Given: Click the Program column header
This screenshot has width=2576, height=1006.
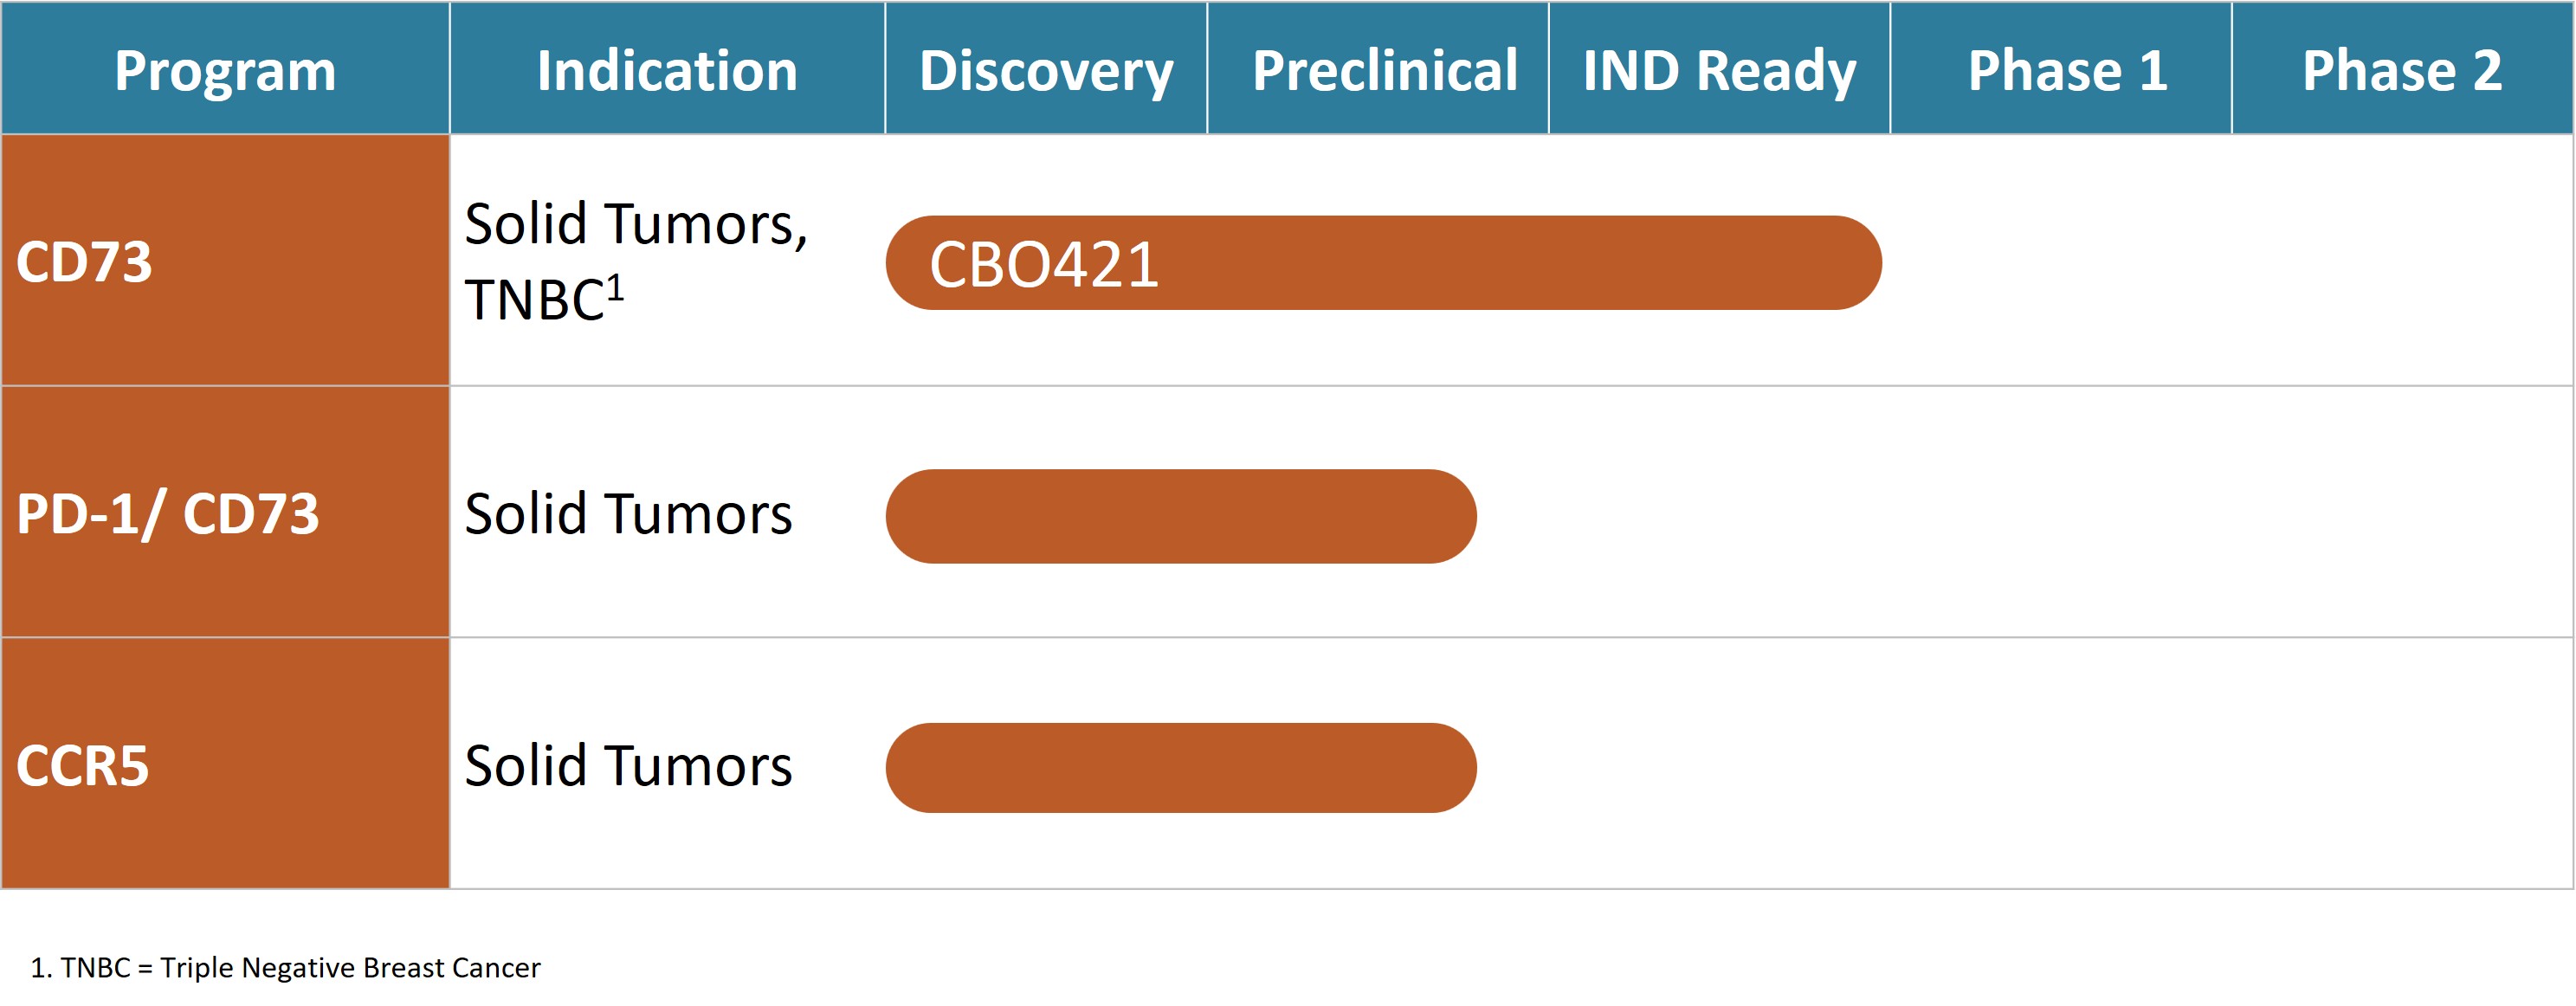Looking at the screenshot, I should tap(225, 70).
